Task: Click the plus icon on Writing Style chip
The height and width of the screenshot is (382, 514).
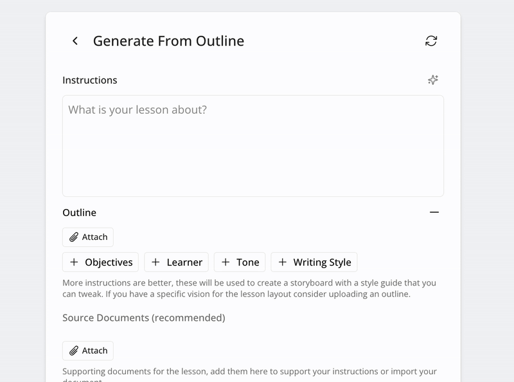Action: click(282, 262)
